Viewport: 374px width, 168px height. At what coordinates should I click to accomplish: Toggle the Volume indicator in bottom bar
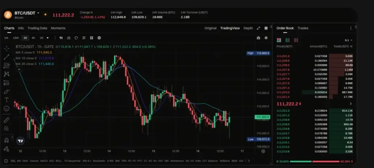pos(34,161)
